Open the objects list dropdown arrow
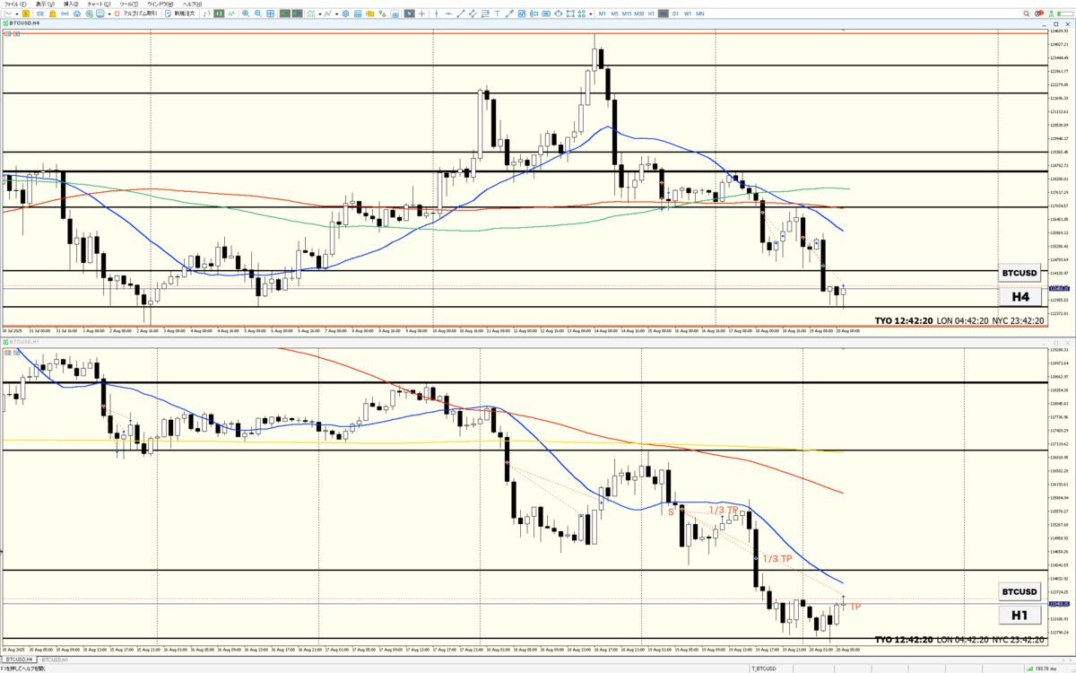The height and width of the screenshot is (673, 1076). pos(591,14)
